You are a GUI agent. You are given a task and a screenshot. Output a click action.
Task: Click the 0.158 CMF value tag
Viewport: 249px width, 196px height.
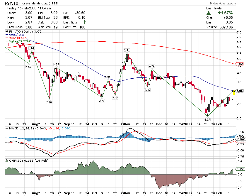pyautogui.click(x=240, y=169)
